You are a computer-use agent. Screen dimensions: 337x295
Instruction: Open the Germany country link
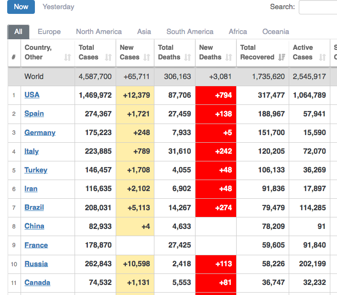[40, 133]
